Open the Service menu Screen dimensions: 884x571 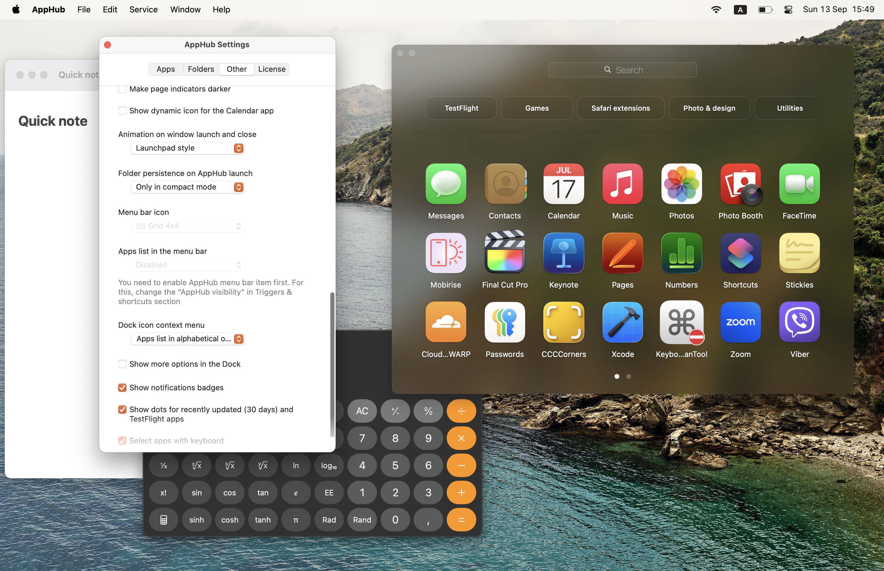[x=144, y=10]
